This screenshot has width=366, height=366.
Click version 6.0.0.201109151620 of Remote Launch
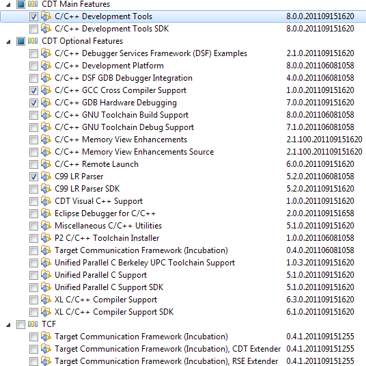pyautogui.click(x=320, y=164)
